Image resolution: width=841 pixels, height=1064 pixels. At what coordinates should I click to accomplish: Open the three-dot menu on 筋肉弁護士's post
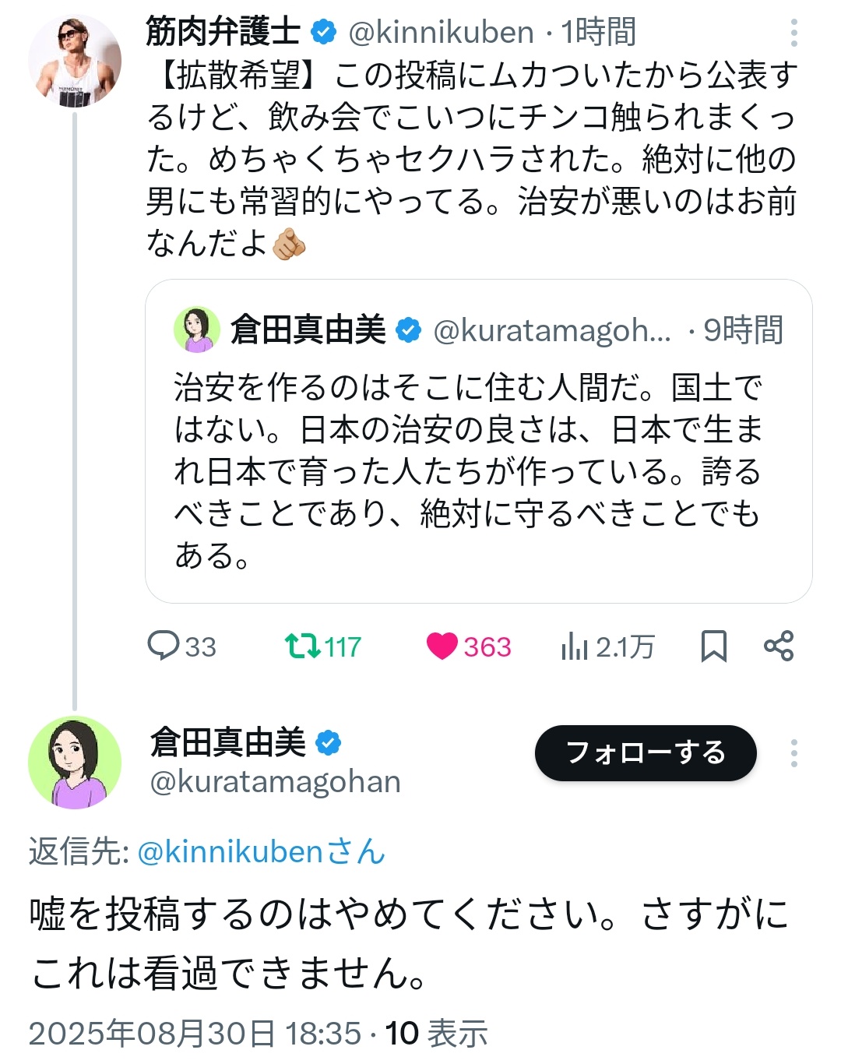point(793,33)
